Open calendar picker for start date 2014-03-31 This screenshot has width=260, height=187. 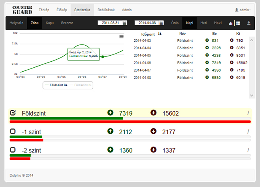coord(125,23)
